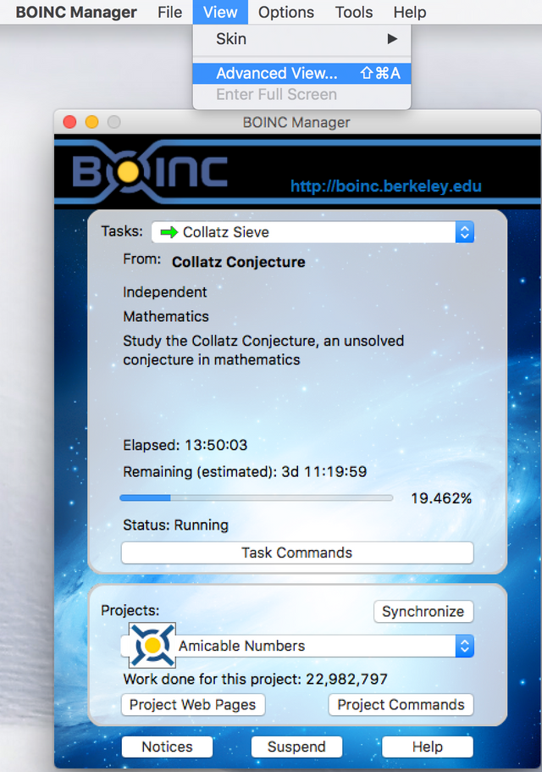Click the Collatz Conjecture project name

239,262
